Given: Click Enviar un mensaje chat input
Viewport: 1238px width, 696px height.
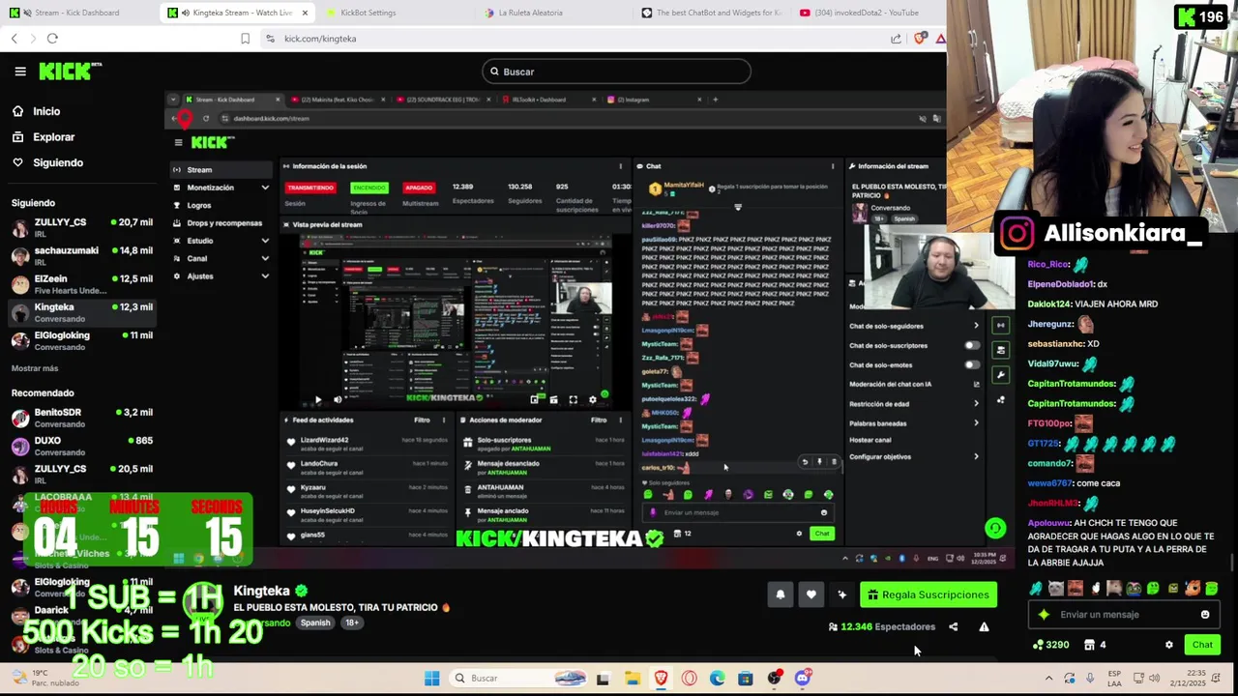Looking at the screenshot, I should [1122, 615].
